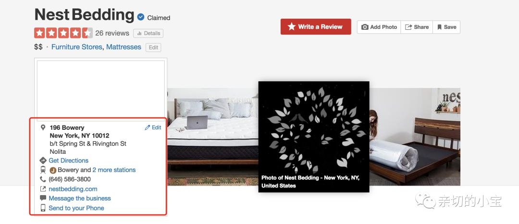Click the speech bubble message icon

43,198
